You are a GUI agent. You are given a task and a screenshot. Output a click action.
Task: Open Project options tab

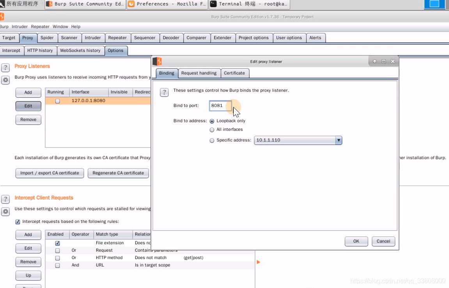(254, 38)
